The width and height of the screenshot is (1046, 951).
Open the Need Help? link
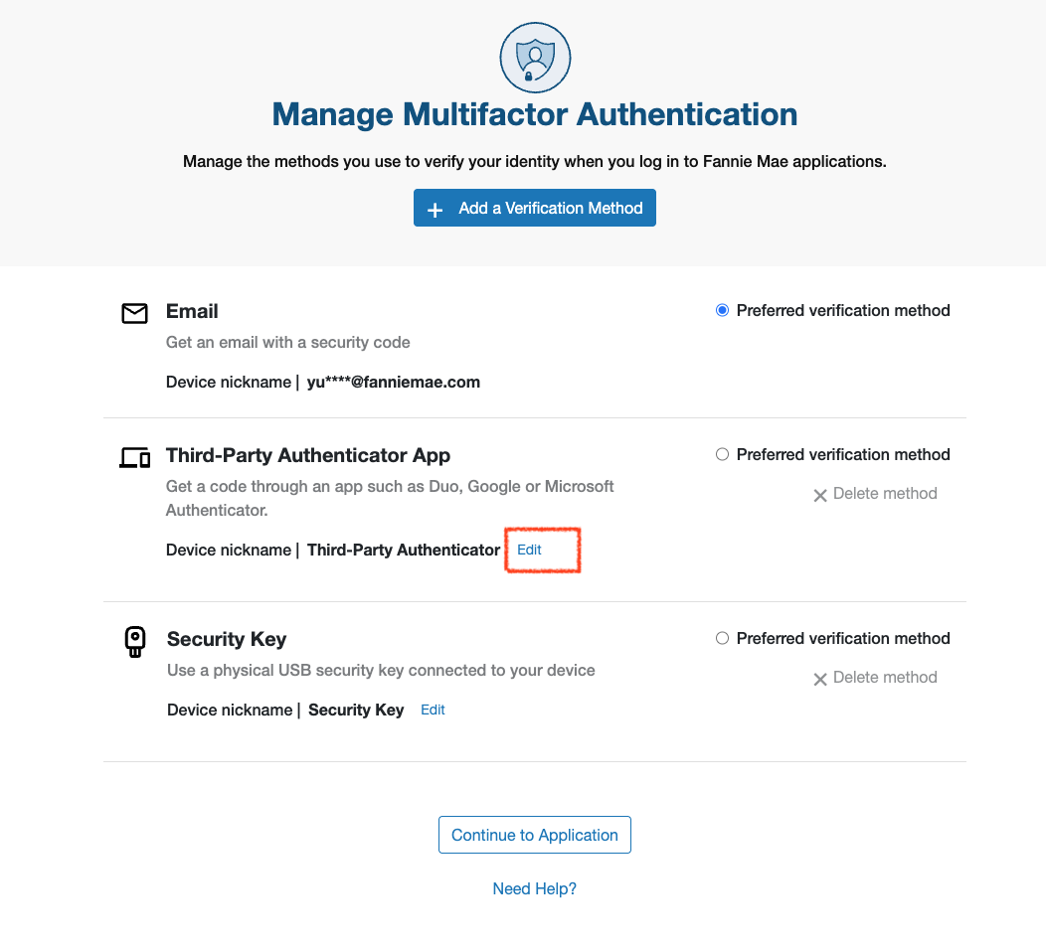[535, 888]
